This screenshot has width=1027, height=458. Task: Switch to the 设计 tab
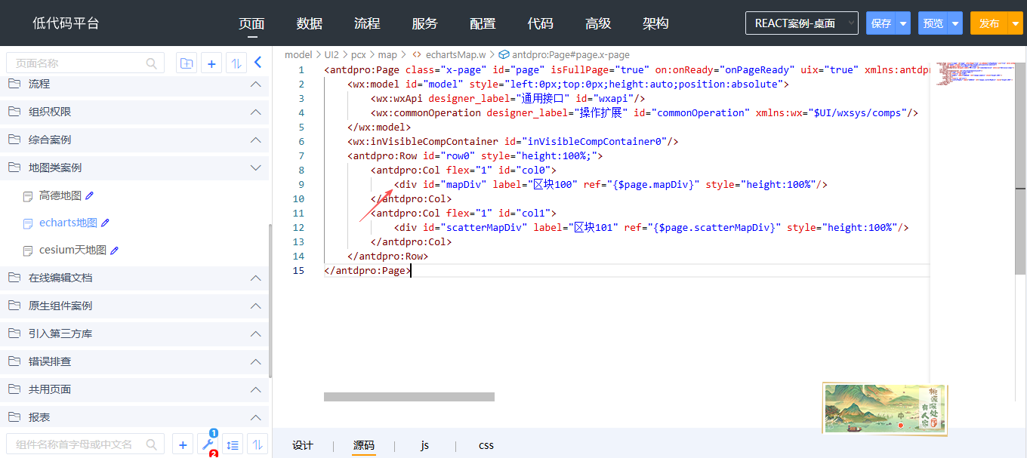[x=303, y=445]
